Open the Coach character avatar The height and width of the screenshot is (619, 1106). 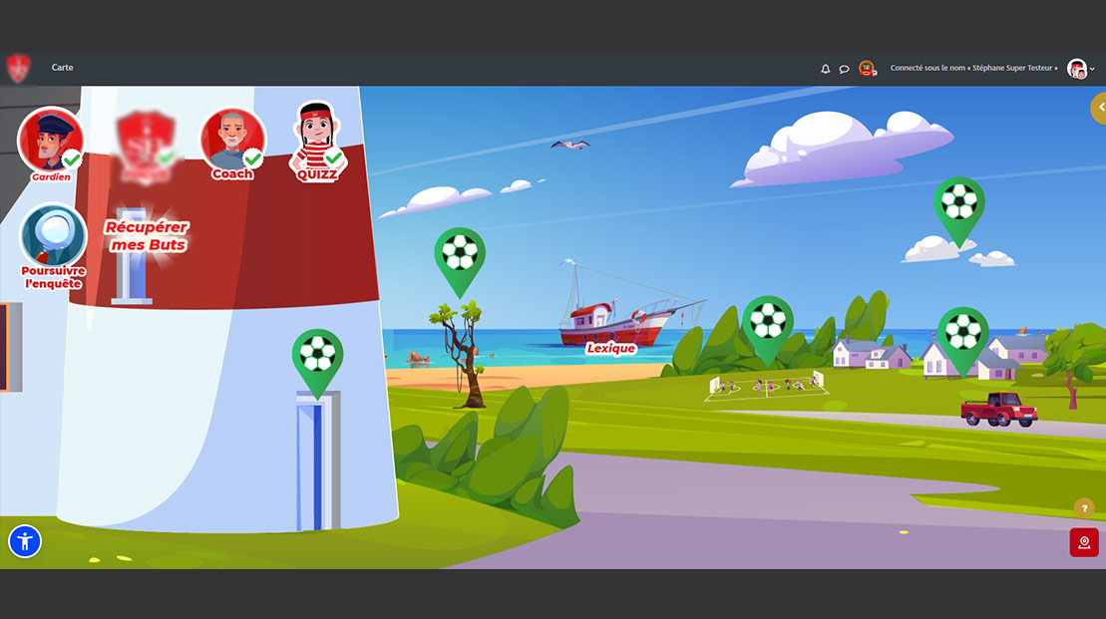pos(232,140)
